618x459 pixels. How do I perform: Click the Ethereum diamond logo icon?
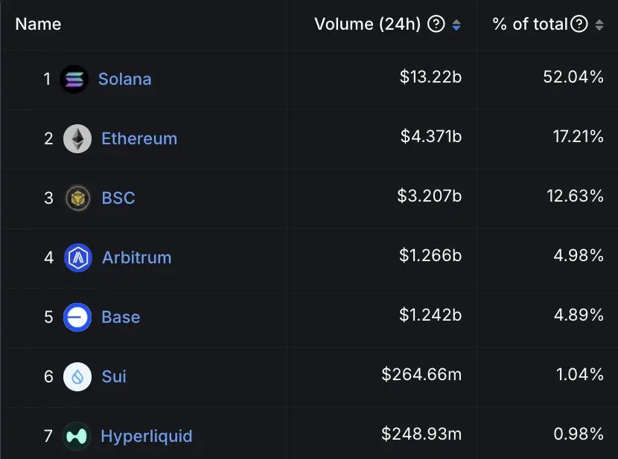[77, 138]
